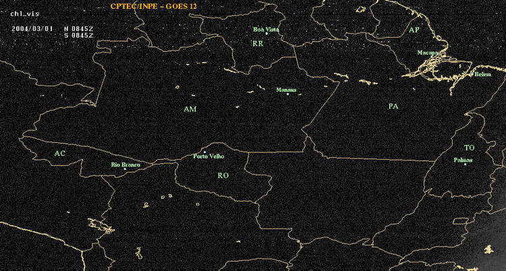Click the Palmas city label
Viewport: 506px width, 271px height.
(x=463, y=160)
